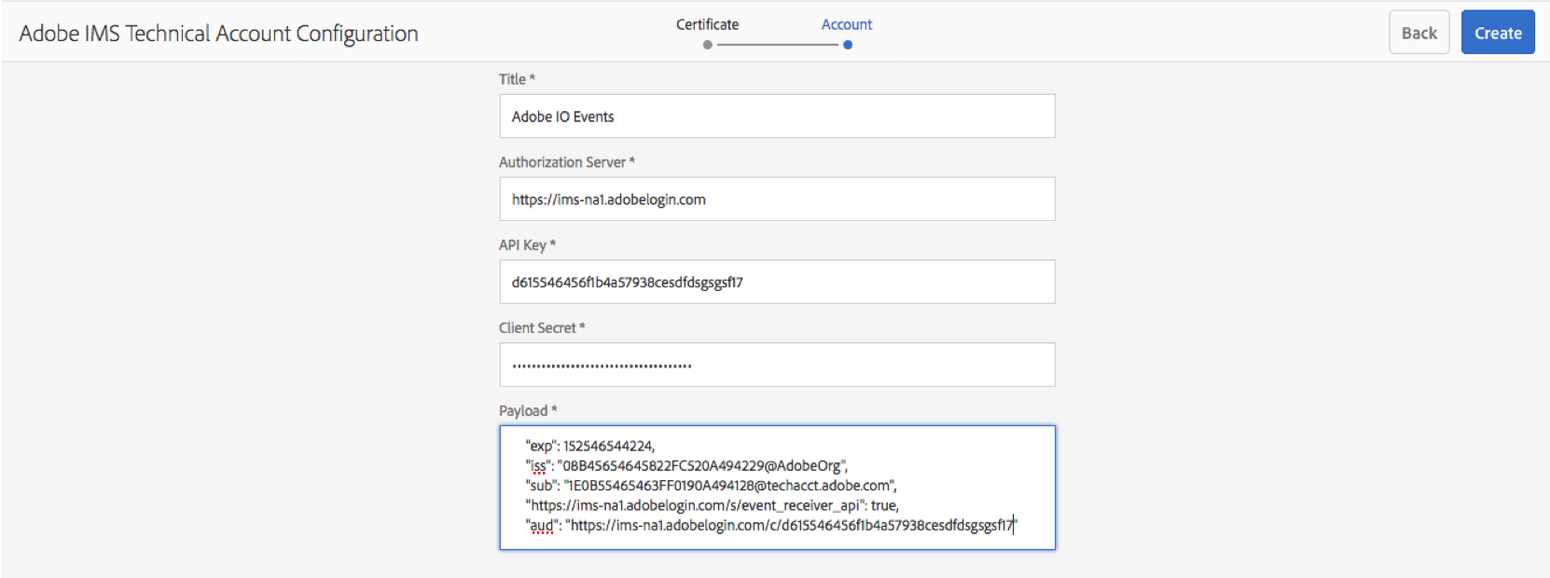
Task: Edit the Authorization Server URL field
Action: (x=778, y=200)
